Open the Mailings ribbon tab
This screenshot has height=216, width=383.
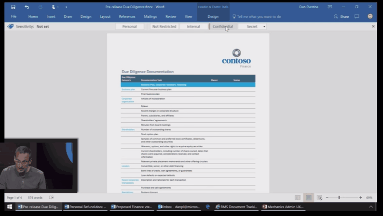[x=150, y=16]
